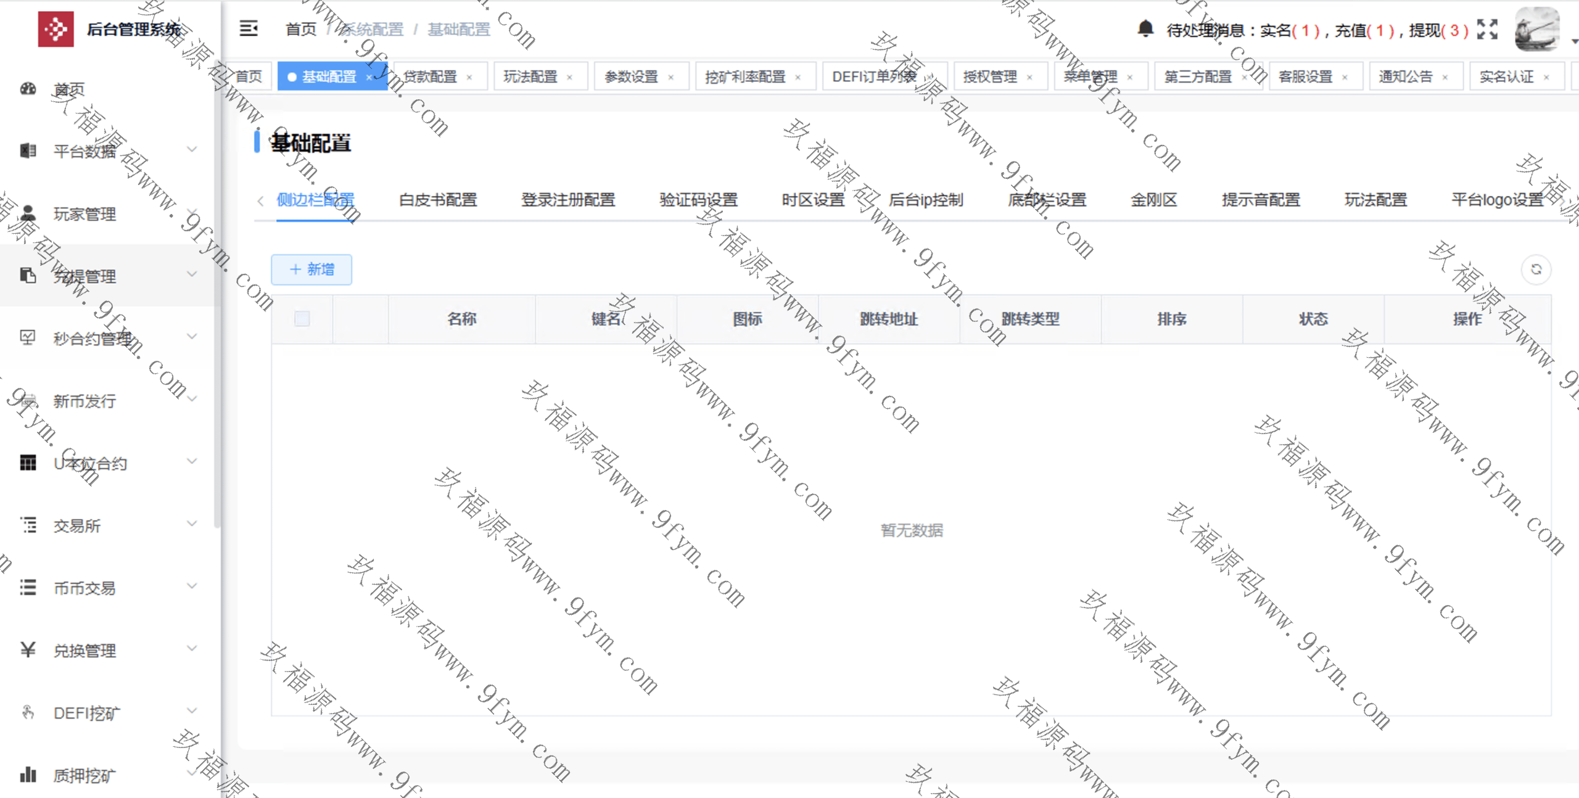1579x798 pixels.
Task: Click the 新增 button
Action: [x=311, y=269]
